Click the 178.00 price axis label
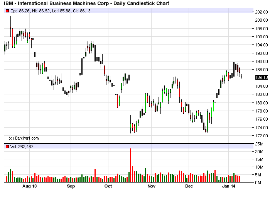The height and width of the screenshot is (198, 270). click(x=262, y=111)
